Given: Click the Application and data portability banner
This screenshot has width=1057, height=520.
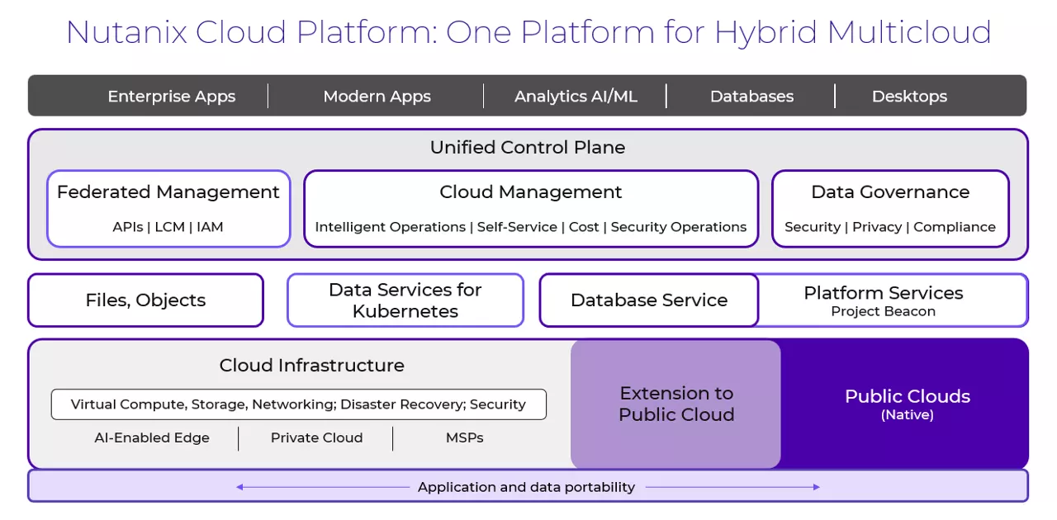Looking at the screenshot, I should 527,486.
